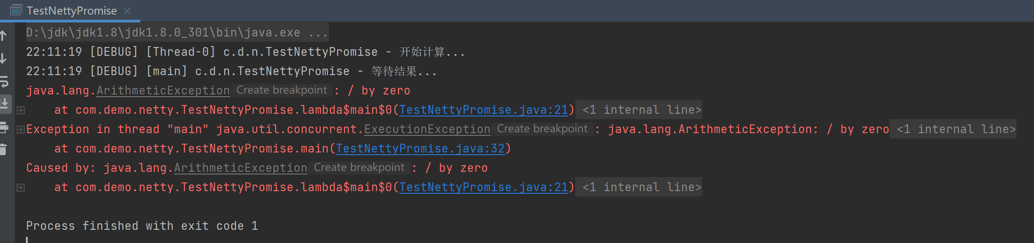This screenshot has height=243, width=1034.
Task: Open the TestNettyPromise.java:32 link
Action: tap(420, 149)
